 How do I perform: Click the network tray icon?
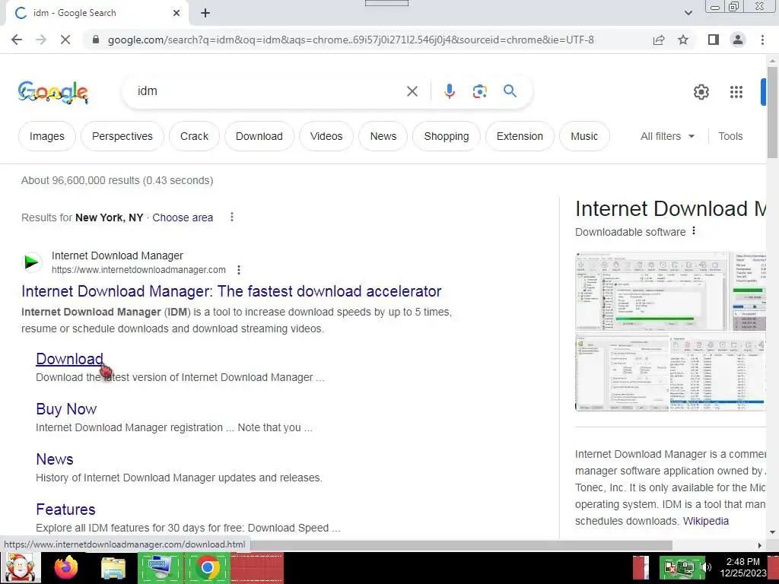687,567
